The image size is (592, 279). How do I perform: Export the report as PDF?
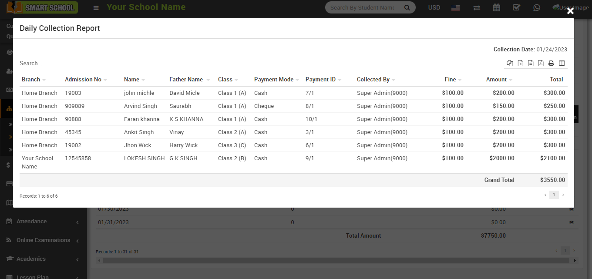tap(541, 63)
